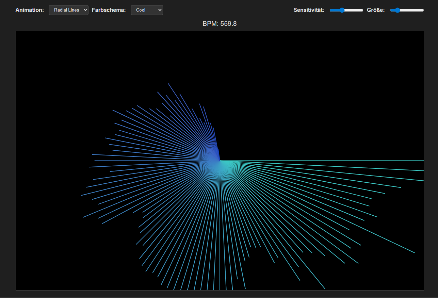This screenshot has height=298, width=438.
Task: Click the Sensitivität: label
Action: tap(309, 10)
